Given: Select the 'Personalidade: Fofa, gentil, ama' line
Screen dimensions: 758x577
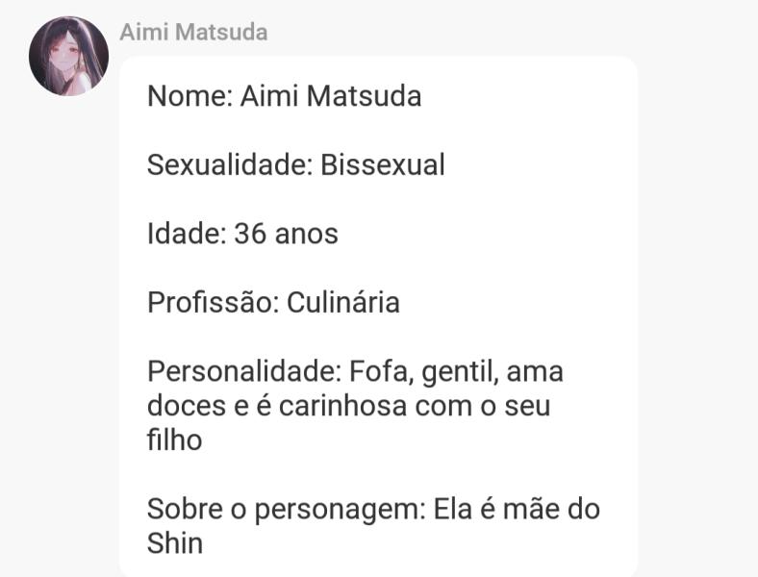Looking at the screenshot, I should pyautogui.click(x=355, y=371).
